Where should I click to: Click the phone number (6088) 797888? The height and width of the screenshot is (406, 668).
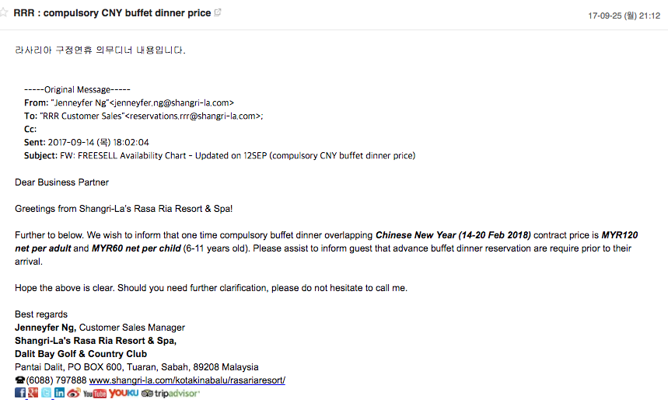coord(56,380)
